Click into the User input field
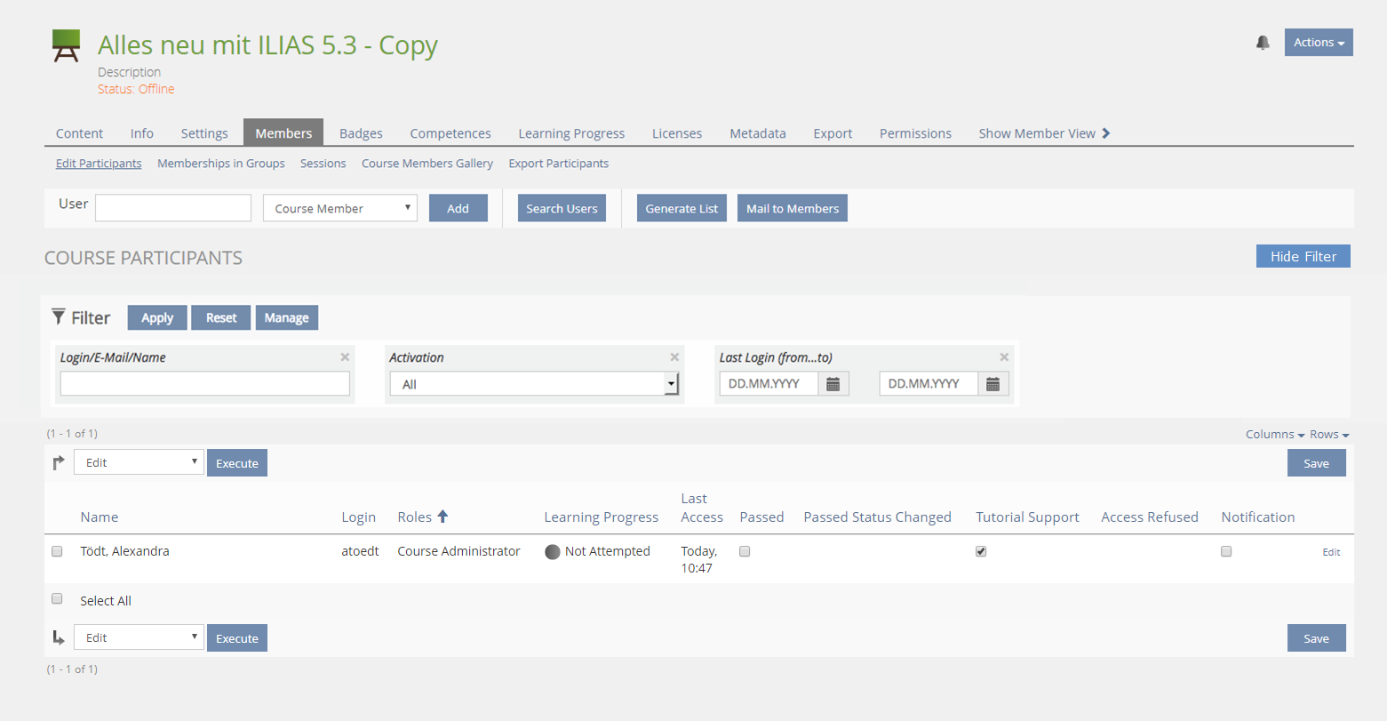 click(x=173, y=208)
